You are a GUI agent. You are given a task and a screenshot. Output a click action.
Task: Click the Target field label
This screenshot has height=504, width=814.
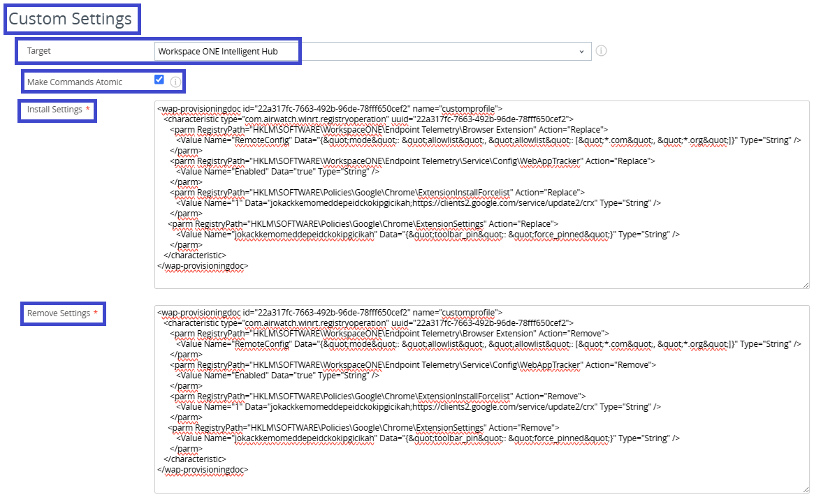click(x=39, y=51)
